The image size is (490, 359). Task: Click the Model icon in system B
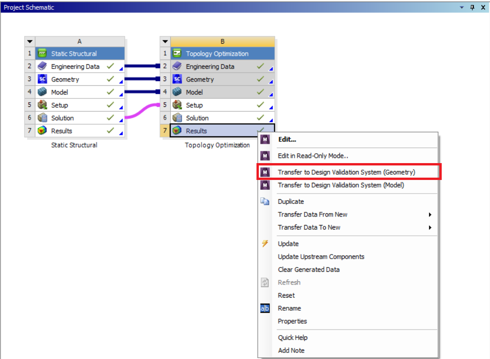click(x=177, y=92)
